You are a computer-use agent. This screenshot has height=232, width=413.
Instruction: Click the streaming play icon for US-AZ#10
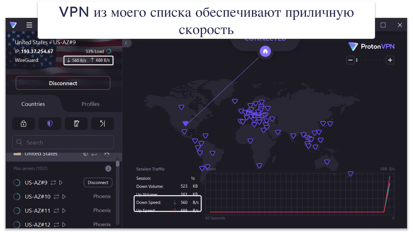tap(64, 197)
